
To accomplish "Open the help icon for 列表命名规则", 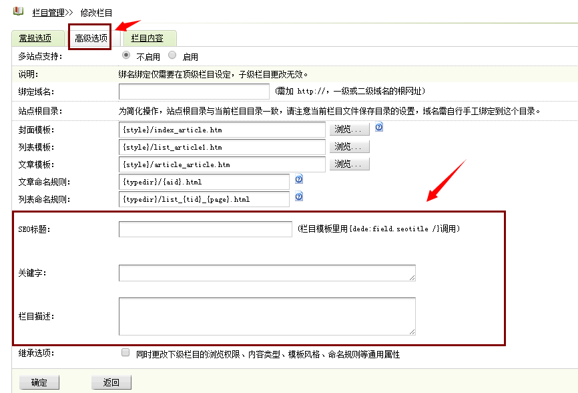I will coord(299,196).
